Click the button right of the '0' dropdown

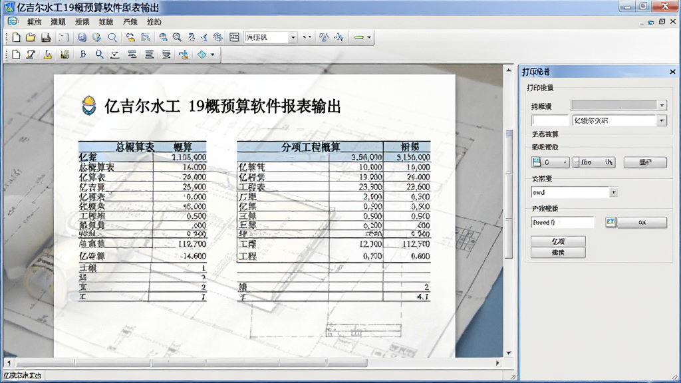coord(594,162)
